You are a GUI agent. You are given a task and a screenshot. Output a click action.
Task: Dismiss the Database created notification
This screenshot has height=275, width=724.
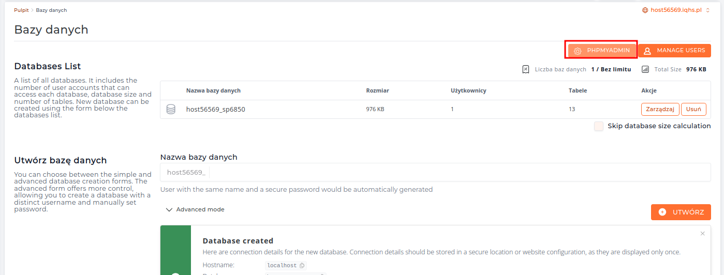tap(702, 234)
